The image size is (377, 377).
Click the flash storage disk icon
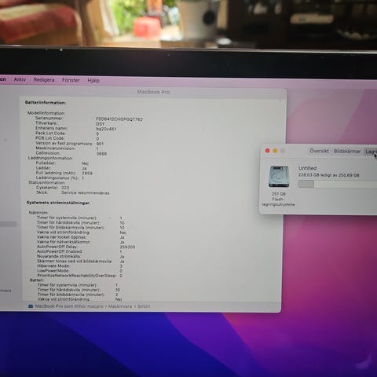point(279,177)
